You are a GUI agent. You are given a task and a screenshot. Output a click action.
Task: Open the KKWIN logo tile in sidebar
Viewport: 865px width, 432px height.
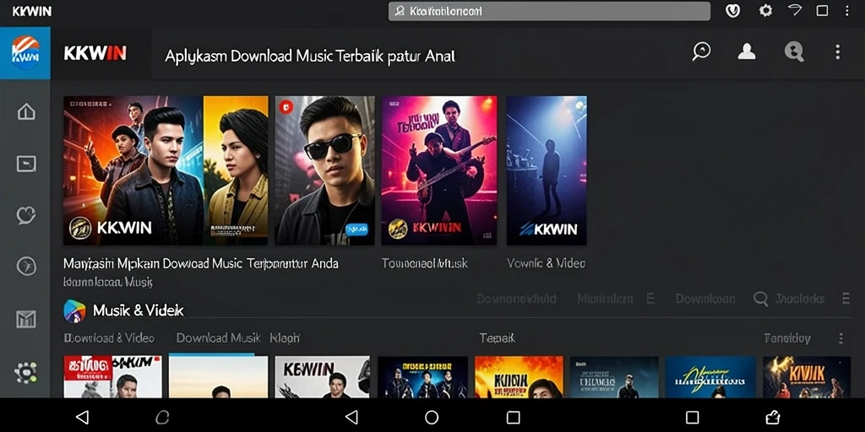24,53
